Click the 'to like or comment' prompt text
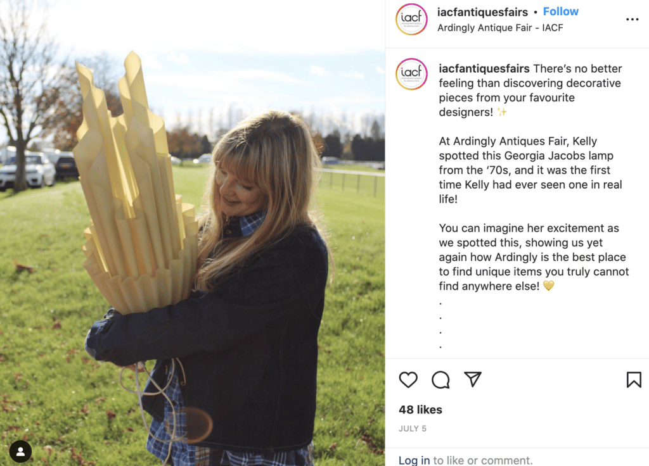 (482, 460)
